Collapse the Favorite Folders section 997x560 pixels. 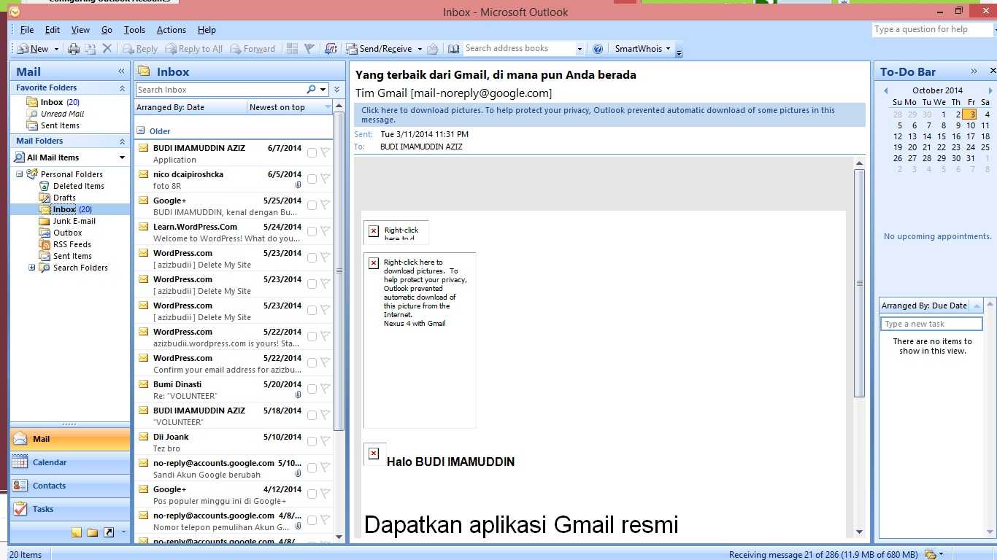(122, 87)
